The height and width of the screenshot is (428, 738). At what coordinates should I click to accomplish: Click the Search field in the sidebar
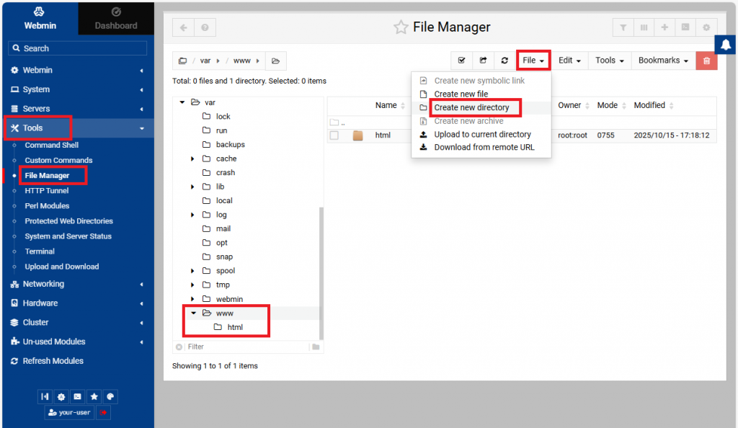coord(77,48)
